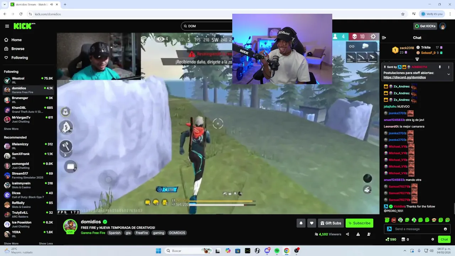Open Brunenger channel in sidebar

coord(28,100)
